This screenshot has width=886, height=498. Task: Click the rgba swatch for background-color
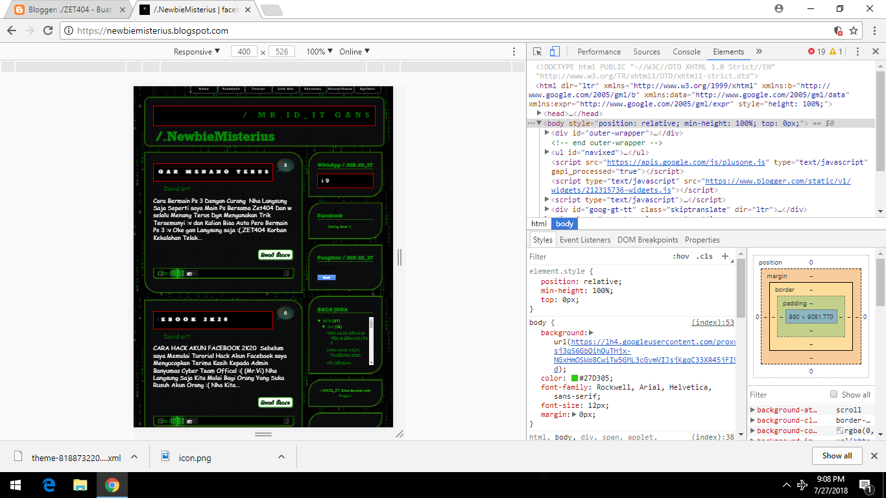[839, 431]
